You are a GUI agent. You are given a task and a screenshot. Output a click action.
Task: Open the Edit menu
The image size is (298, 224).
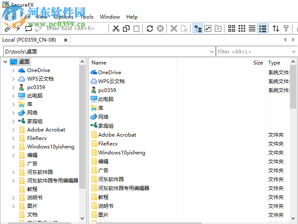25,17
